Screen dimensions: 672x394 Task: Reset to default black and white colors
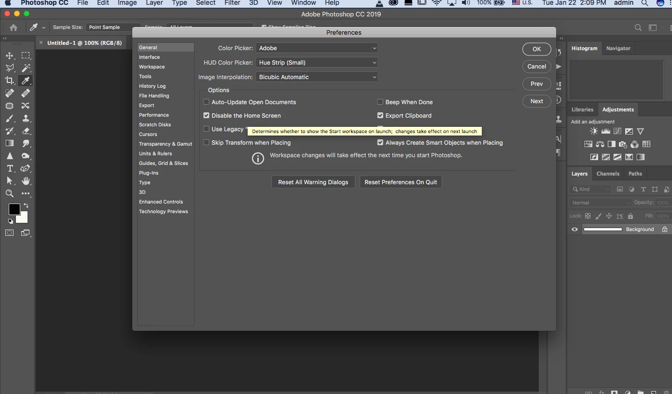pos(10,221)
